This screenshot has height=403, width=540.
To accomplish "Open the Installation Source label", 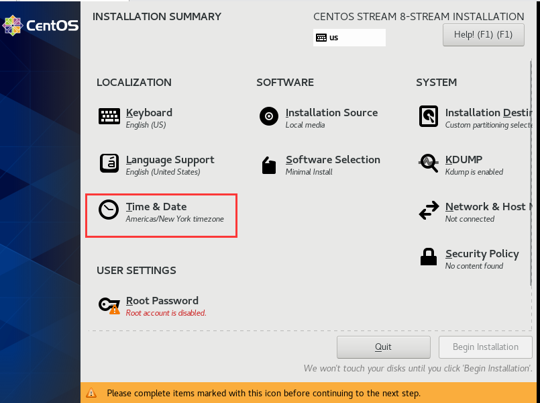I will (x=331, y=113).
